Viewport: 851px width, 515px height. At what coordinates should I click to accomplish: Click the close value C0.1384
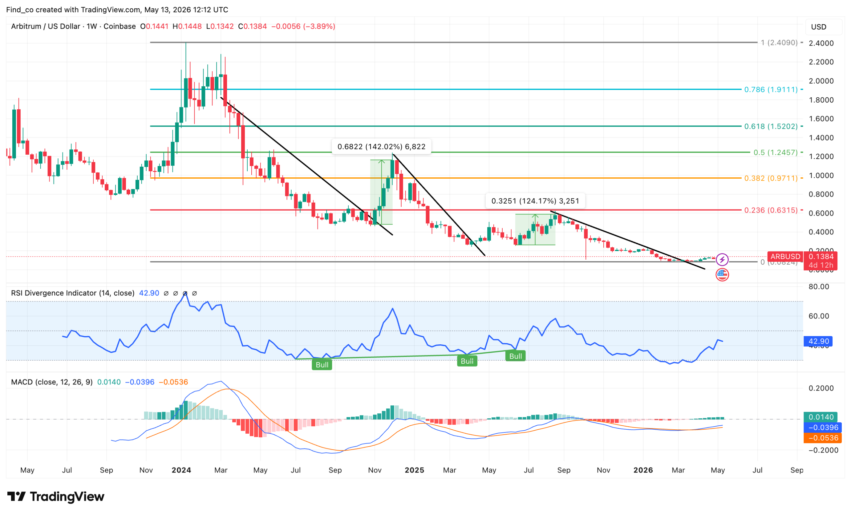click(x=252, y=26)
